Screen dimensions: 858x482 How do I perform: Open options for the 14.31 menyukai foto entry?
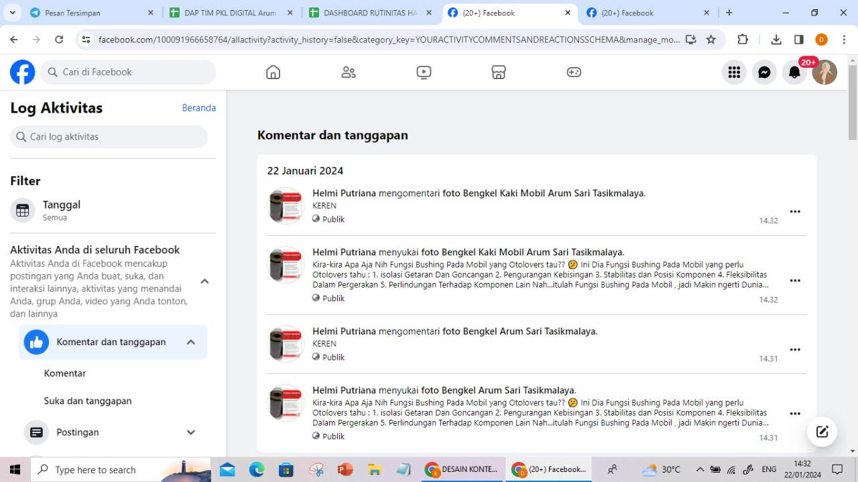[795, 414]
